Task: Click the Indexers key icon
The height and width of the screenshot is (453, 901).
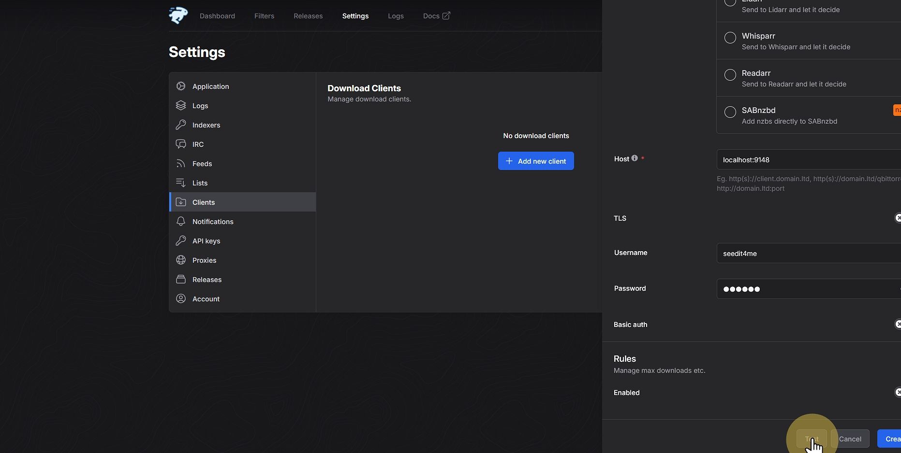Action: click(181, 125)
